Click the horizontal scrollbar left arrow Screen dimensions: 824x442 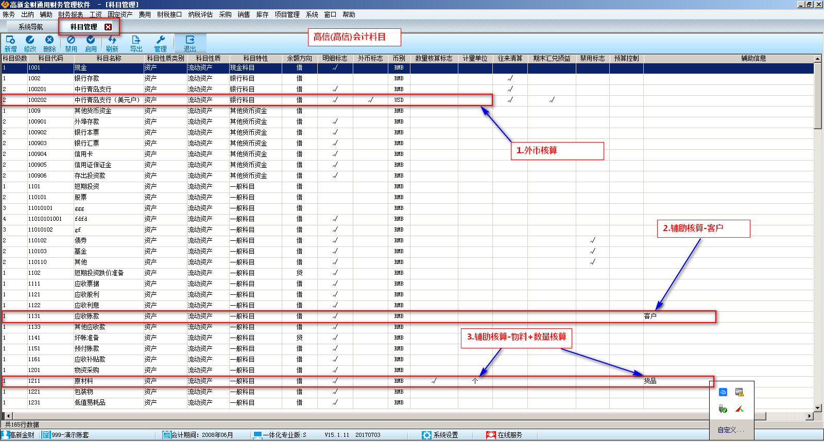click(x=8, y=416)
